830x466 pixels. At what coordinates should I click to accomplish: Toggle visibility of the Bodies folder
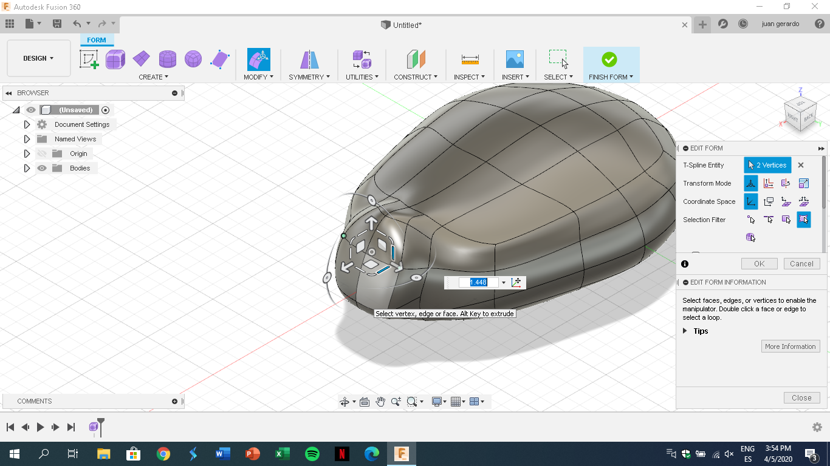click(41, 168)
